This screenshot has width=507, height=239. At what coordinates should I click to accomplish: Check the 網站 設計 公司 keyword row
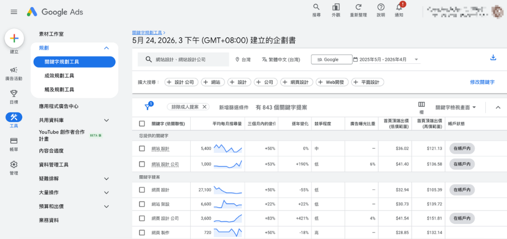click(142, 164)
